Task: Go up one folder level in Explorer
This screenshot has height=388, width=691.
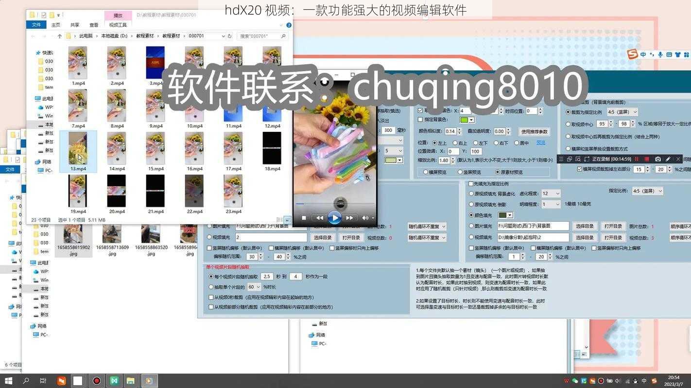Action: [x=60, y=36]
